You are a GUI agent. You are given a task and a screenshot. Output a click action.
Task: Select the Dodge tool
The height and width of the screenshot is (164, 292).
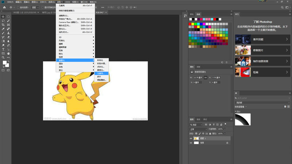tap(3, 45)
